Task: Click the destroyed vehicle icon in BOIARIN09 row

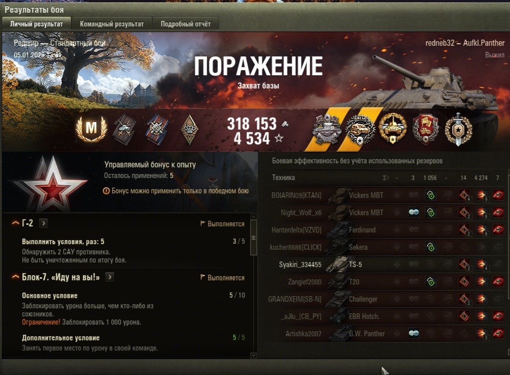Action: tap(498, 195)
